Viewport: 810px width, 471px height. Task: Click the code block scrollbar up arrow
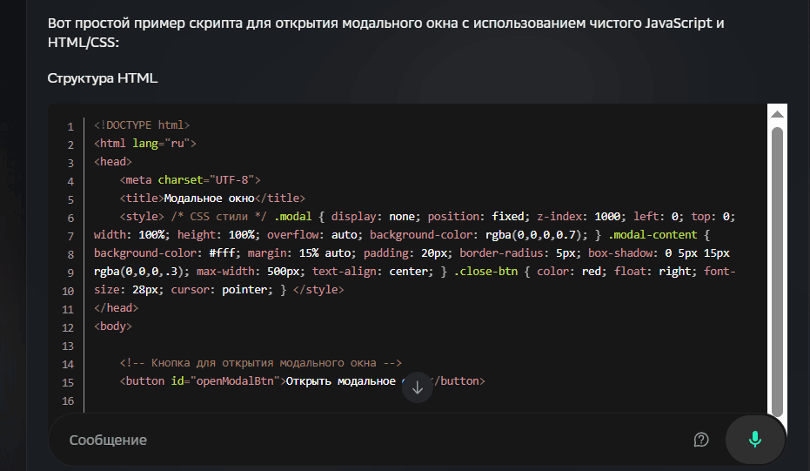click(x=777, y=114)
